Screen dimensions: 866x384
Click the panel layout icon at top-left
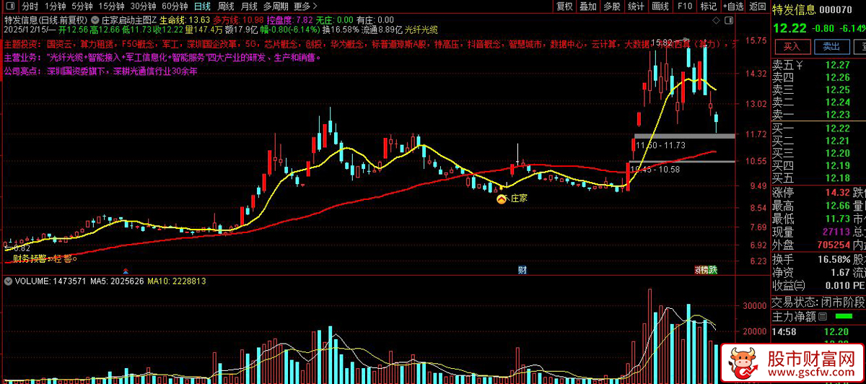click(x=9, y=7)
